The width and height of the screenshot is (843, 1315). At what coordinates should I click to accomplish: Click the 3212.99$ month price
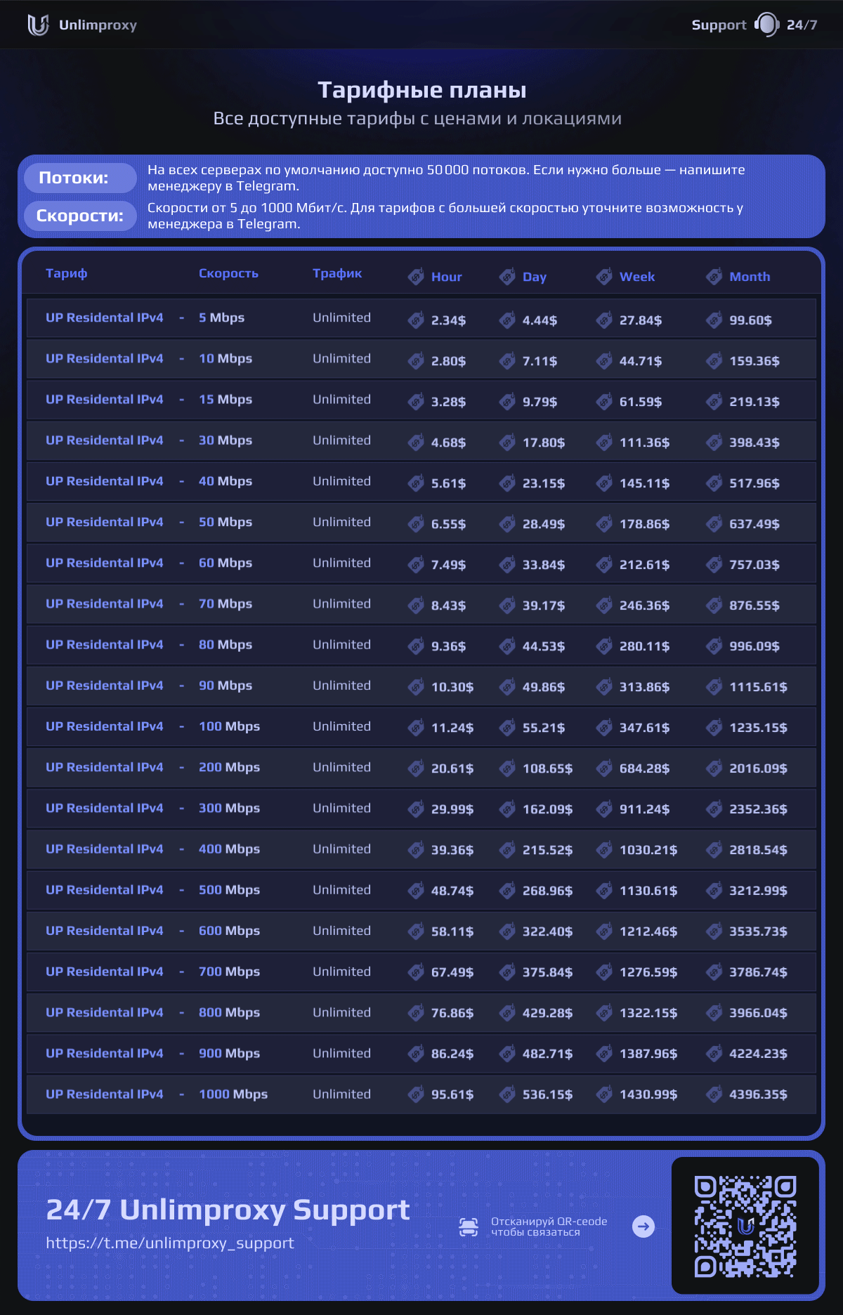point(758,891)
